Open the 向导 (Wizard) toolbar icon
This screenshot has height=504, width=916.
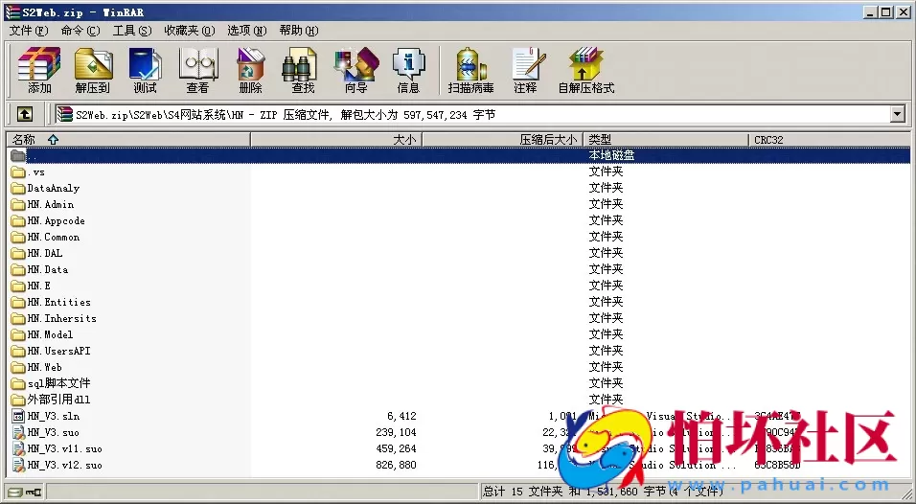pos(355,70)
